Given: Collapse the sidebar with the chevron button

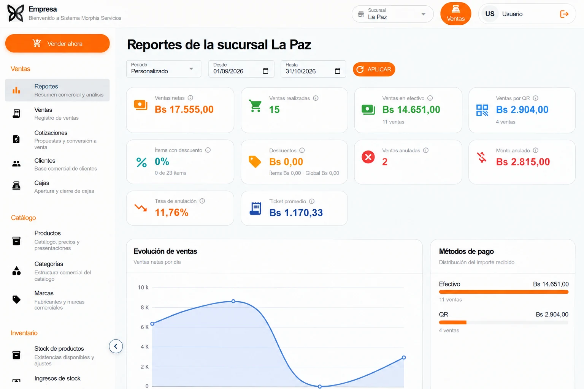Looking at the screenshot, I should pyautogui.click(x=116, y=346).
